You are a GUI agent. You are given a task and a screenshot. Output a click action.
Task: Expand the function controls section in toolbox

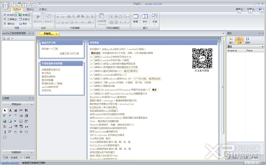point(31,152)
